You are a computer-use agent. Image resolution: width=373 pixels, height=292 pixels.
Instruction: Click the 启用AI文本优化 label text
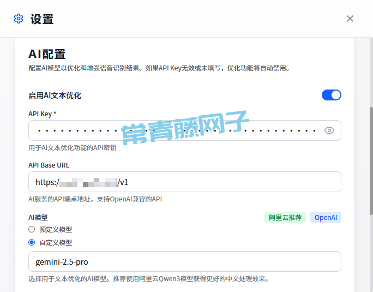[55, 96]
